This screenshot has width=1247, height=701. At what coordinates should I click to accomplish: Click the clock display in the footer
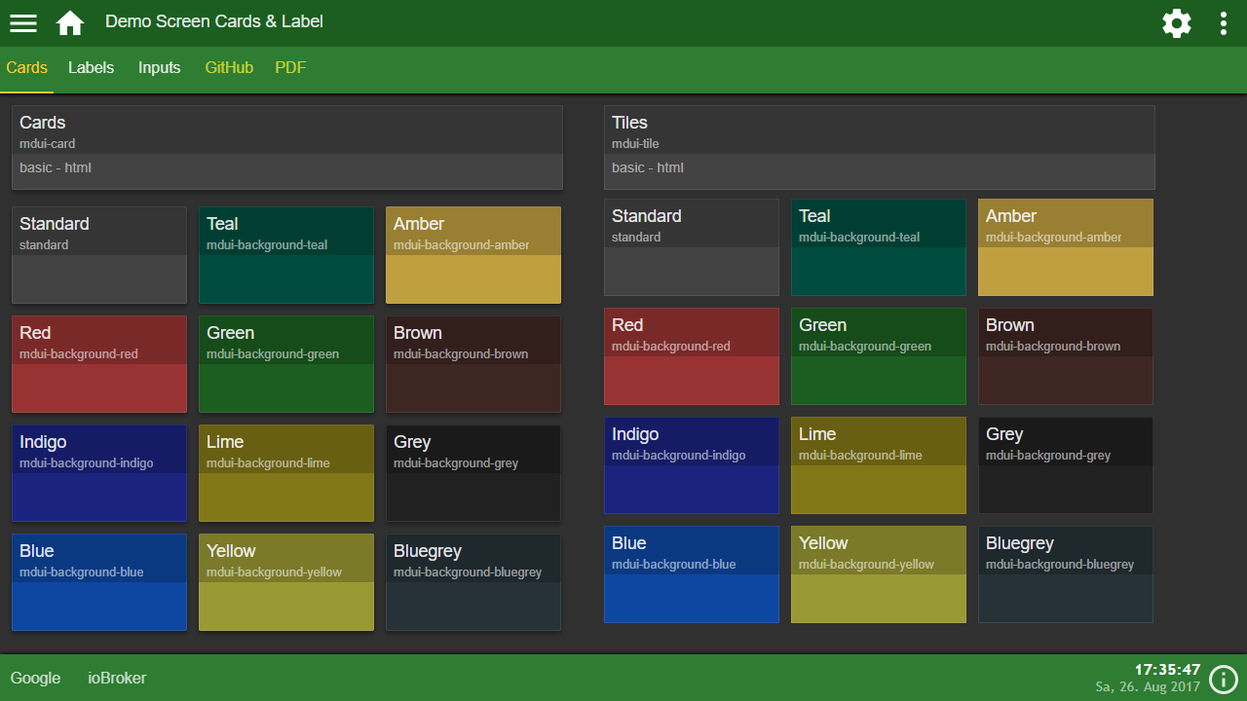click(1167, 670)
